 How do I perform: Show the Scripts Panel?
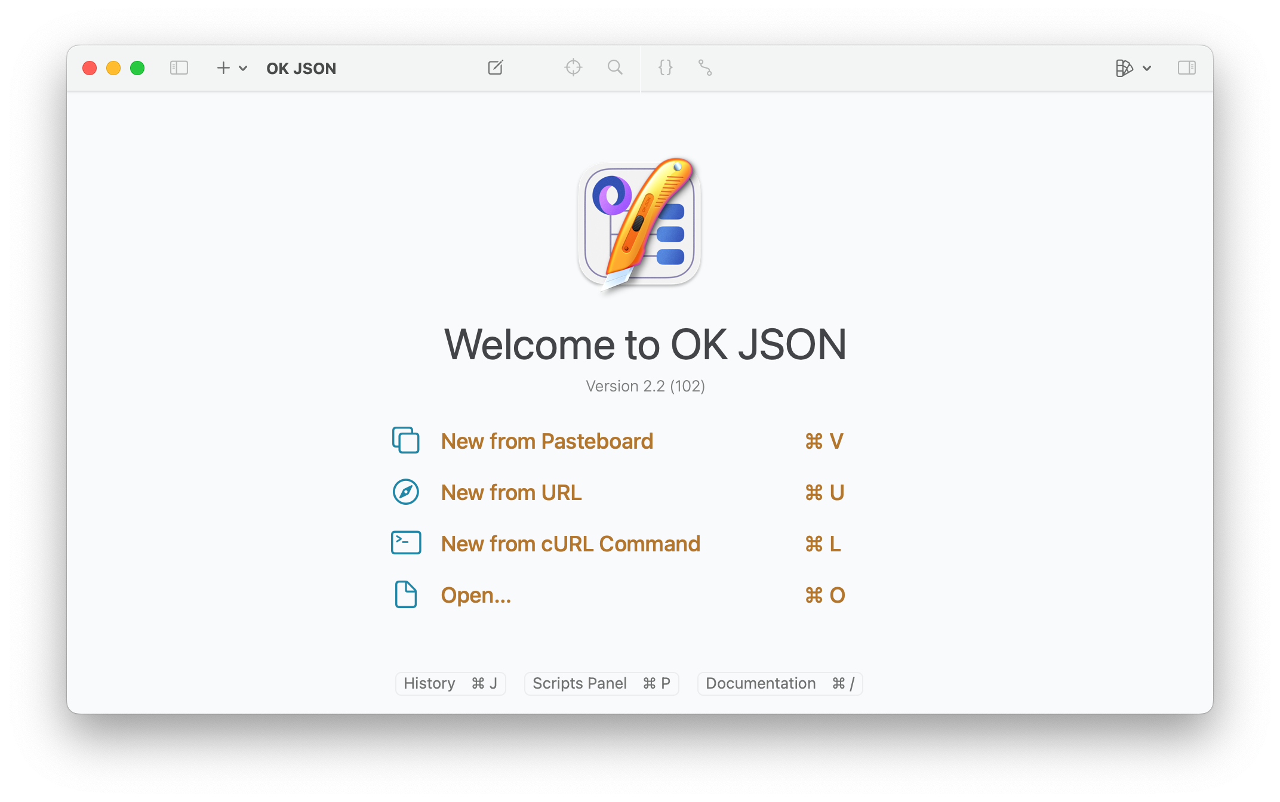(601, 683)
